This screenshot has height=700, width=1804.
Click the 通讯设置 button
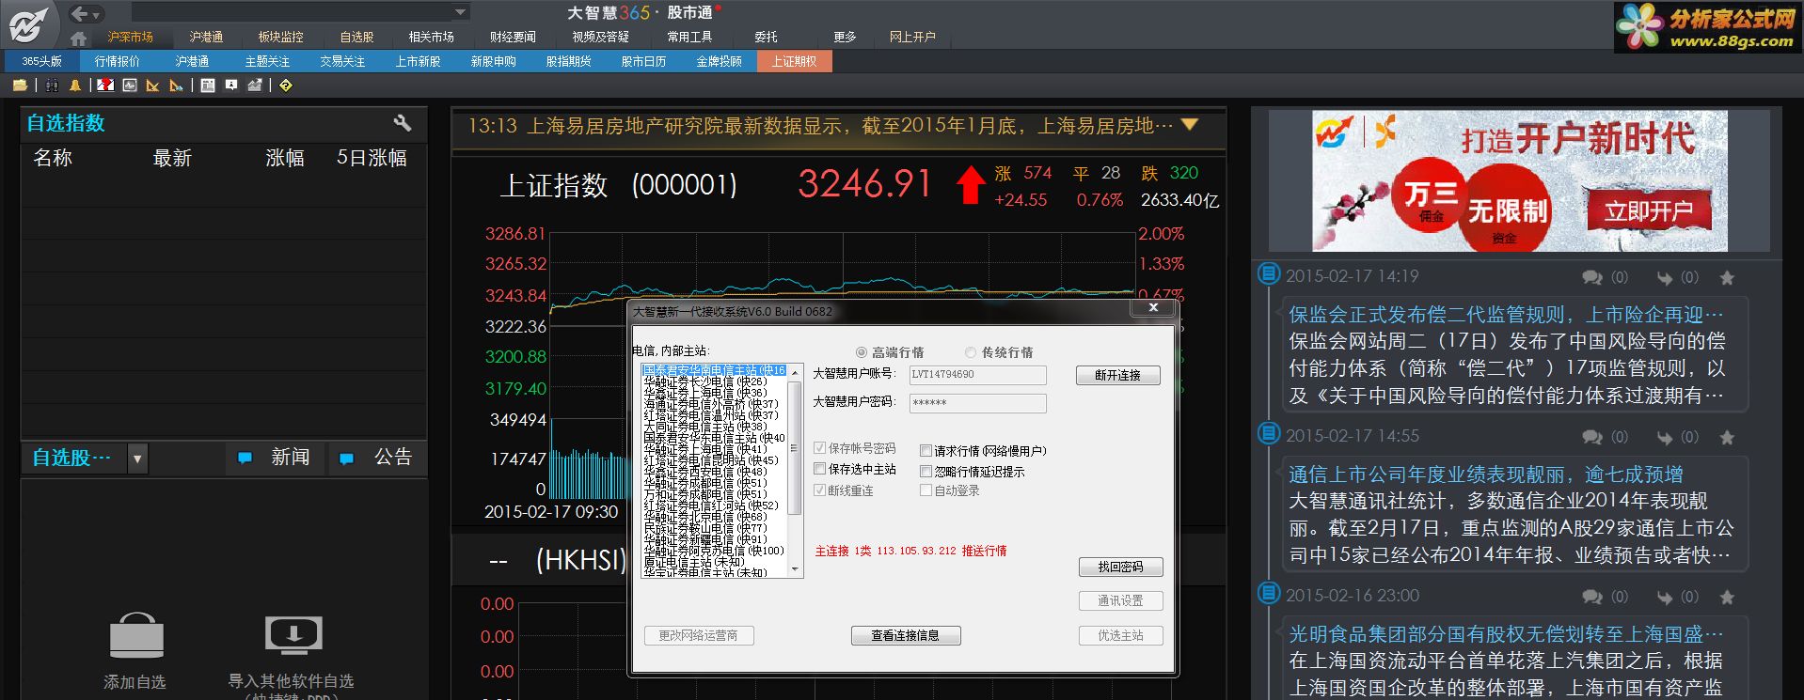1120,600
